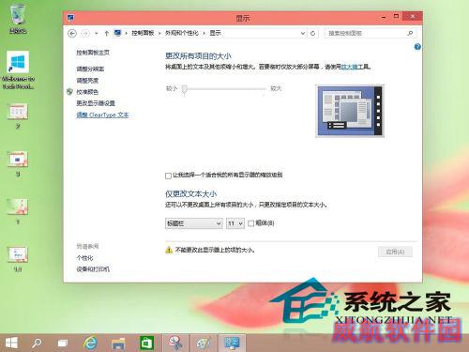Launch Internet Explorer from the taskbar

coord(91,343)
